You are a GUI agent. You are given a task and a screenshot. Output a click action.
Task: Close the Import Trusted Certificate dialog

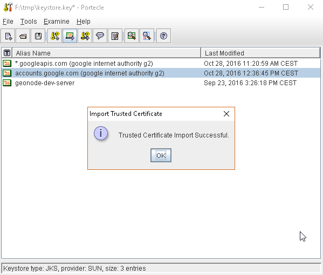pos(226,114)
